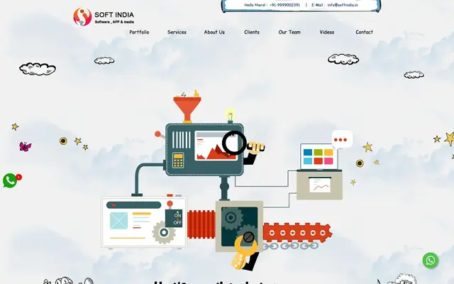The image size is (454, 284).
Task: Click the yellow light bulb icon
Action: pyautogui.click(x=230, y=115)
